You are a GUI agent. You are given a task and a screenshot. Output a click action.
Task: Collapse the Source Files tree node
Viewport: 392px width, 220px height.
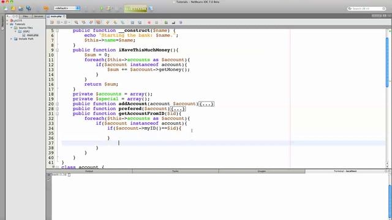coord(12,28)
